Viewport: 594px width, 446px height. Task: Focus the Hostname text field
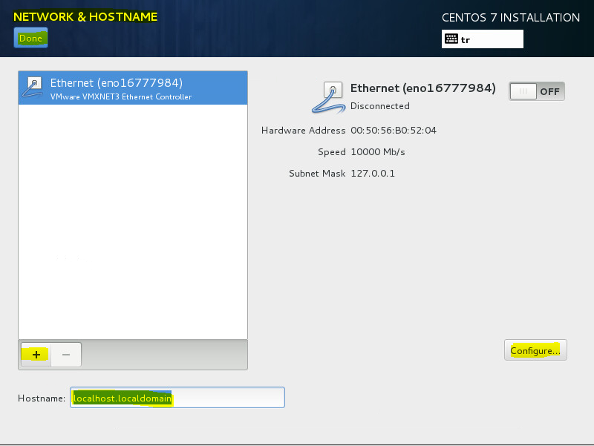[x=177, y=398]
